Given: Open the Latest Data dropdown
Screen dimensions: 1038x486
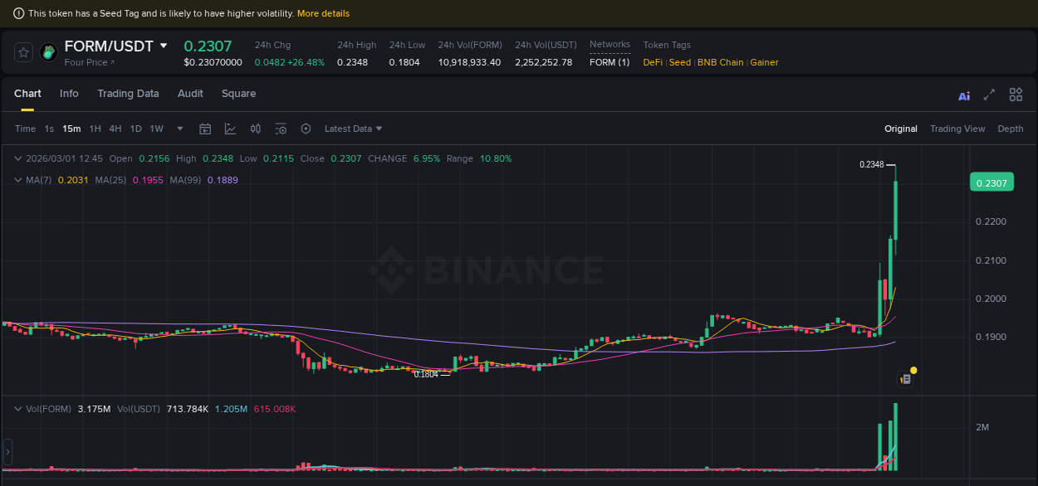Looking at the screenshot, I should pos(352,129).
